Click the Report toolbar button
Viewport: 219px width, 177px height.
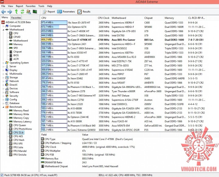(49, 12)
